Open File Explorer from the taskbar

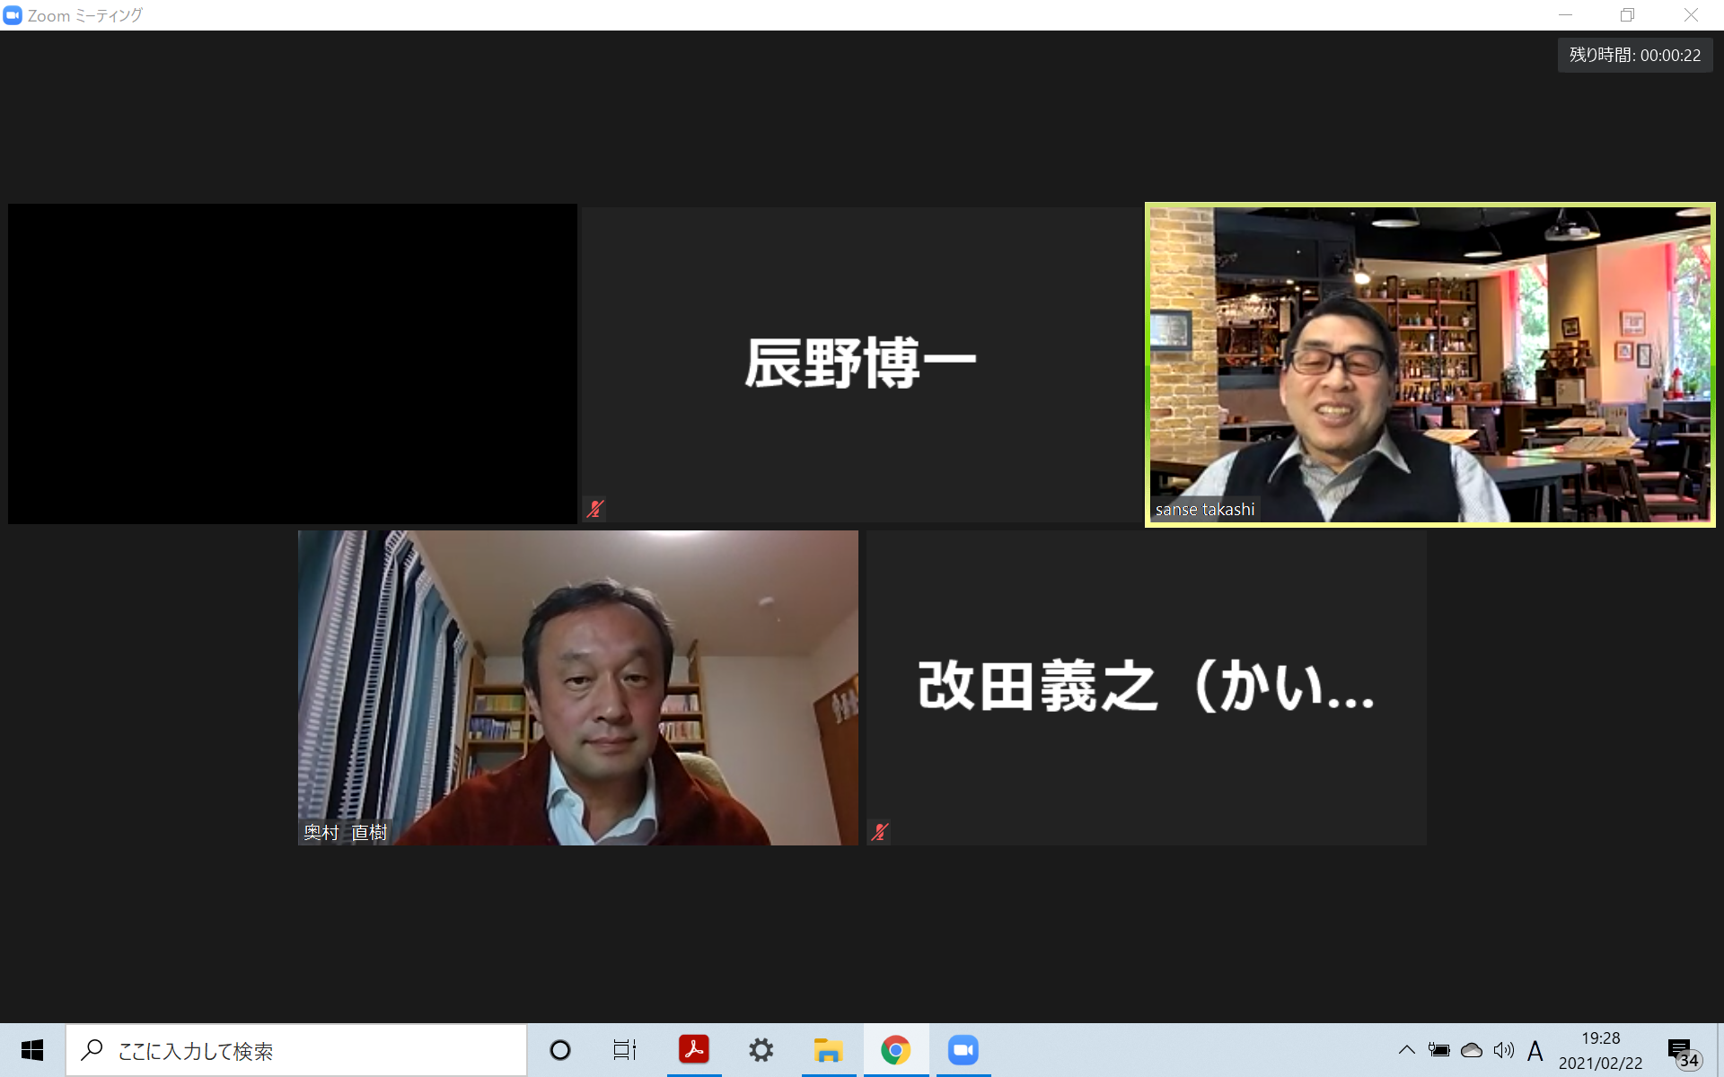coord(829,1050)
